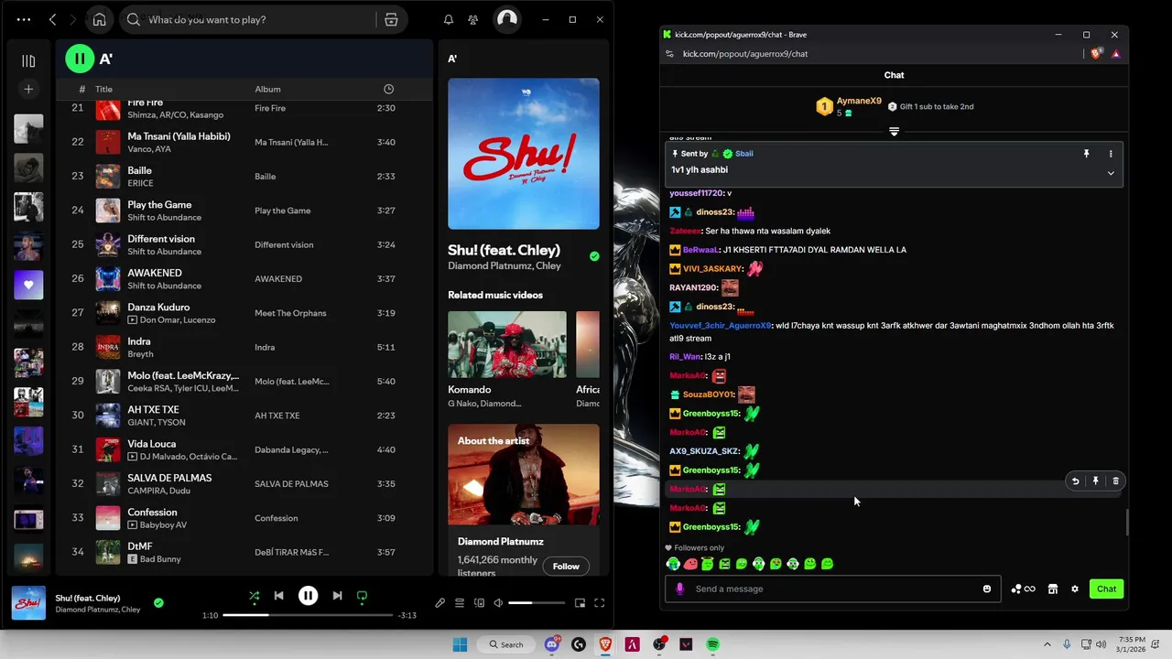Image resolution: width=1172 pixels, height=659 pixels.
Task: Toggle shuffle in Spotify player bar
Action: [x=255, y=596]
